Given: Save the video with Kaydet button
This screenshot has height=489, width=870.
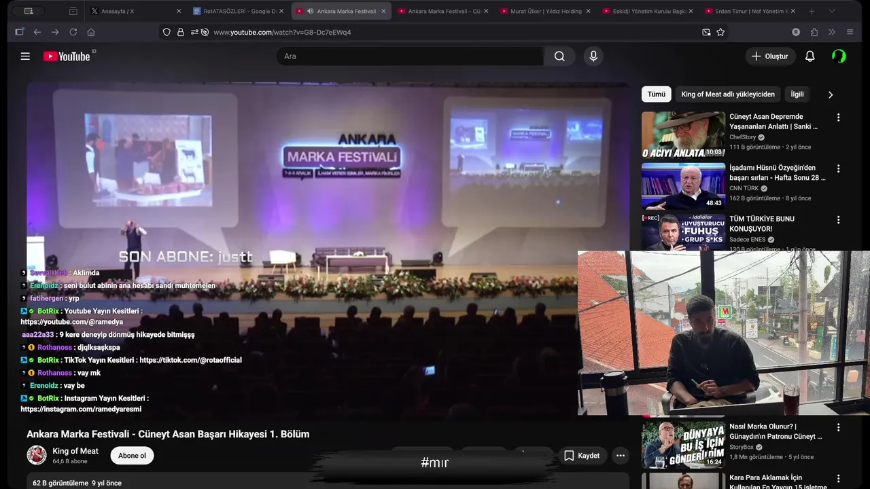Looking at the screenshot, I should click(x=582, y=456).
